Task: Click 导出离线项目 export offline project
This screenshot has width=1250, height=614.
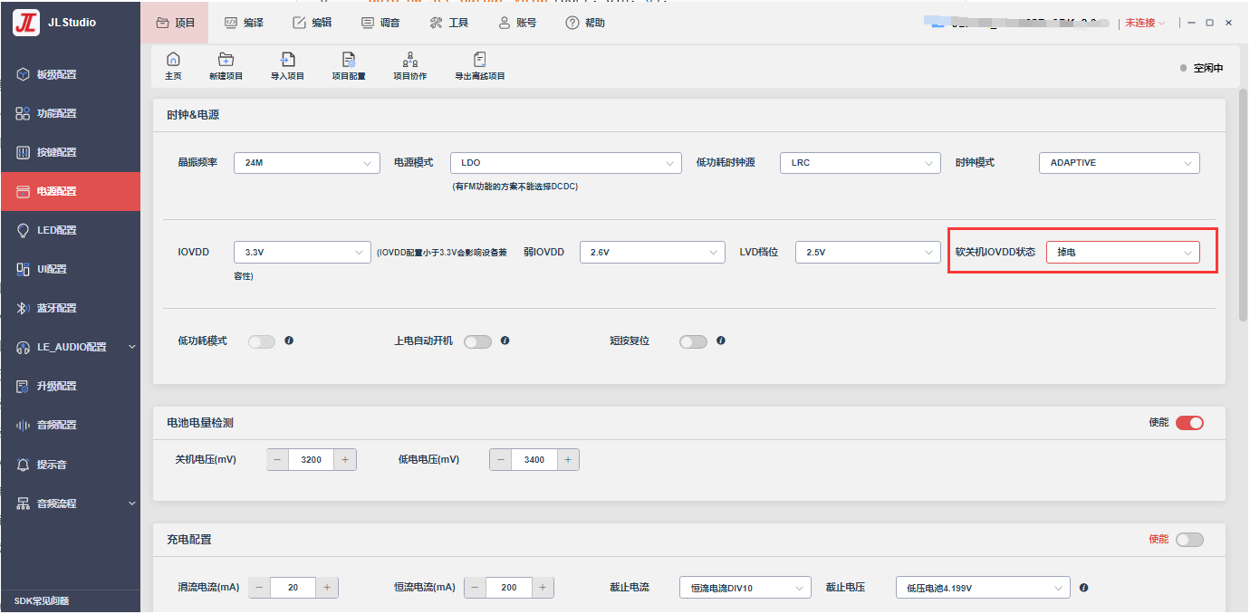Action: click(480, 66)
